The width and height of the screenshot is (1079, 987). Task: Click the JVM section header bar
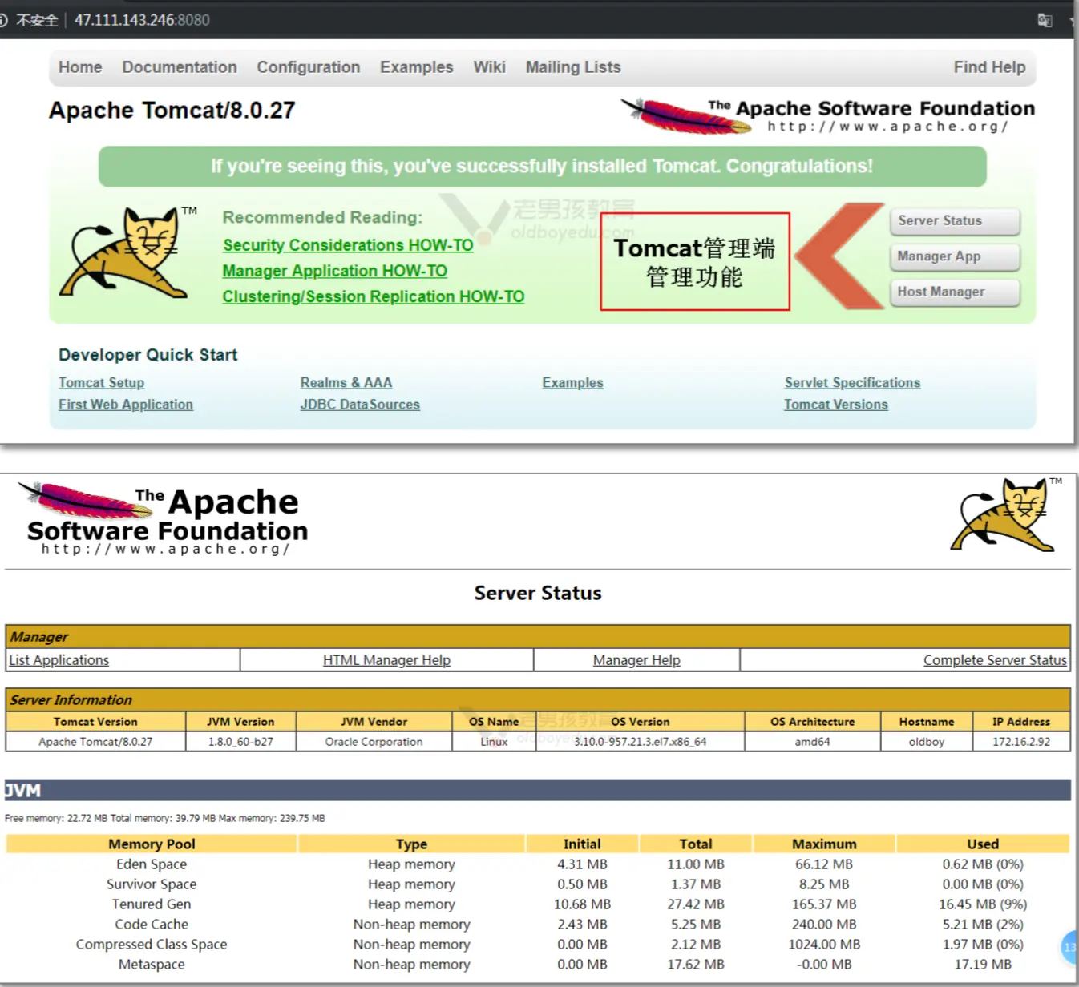point(538,790)
